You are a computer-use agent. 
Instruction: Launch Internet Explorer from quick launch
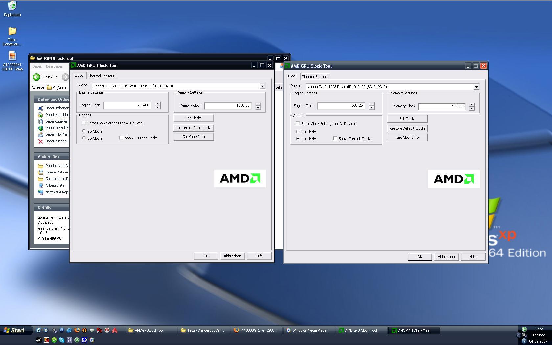point(69,330)
